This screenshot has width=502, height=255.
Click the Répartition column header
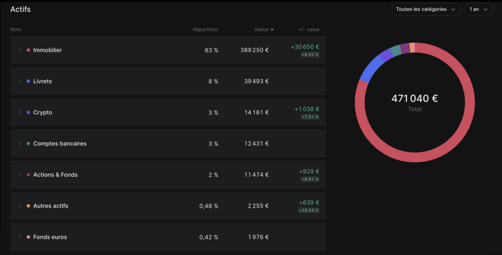tap(205, 29)
